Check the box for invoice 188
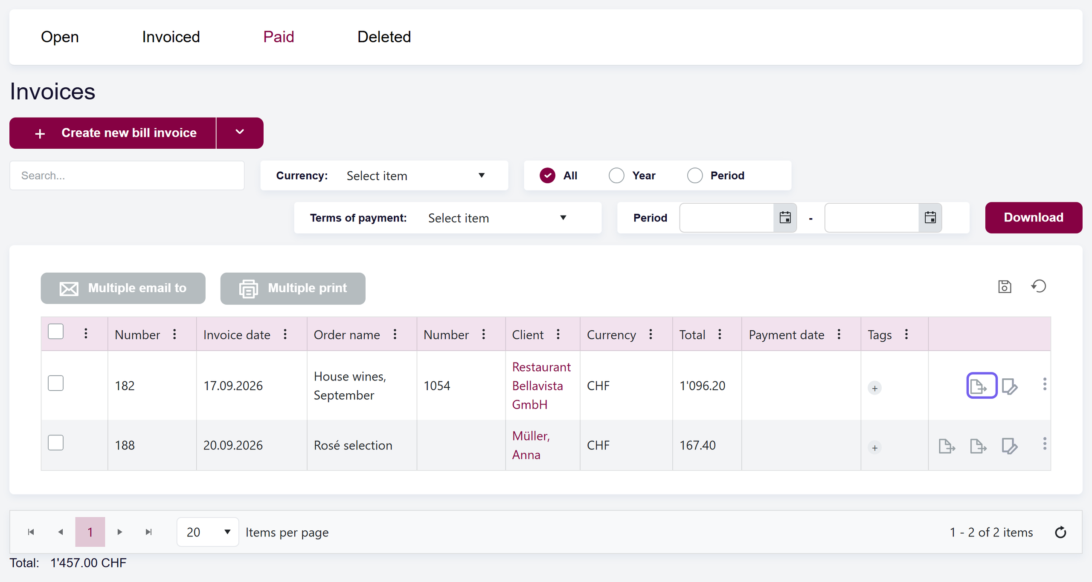Screen dimensions: 1092x582 point(56,443)
